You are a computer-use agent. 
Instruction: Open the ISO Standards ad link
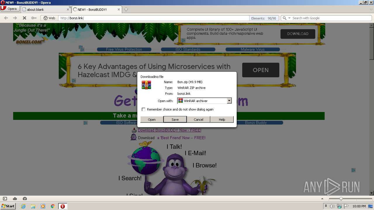pyautogui.click(x=188, y=49)
